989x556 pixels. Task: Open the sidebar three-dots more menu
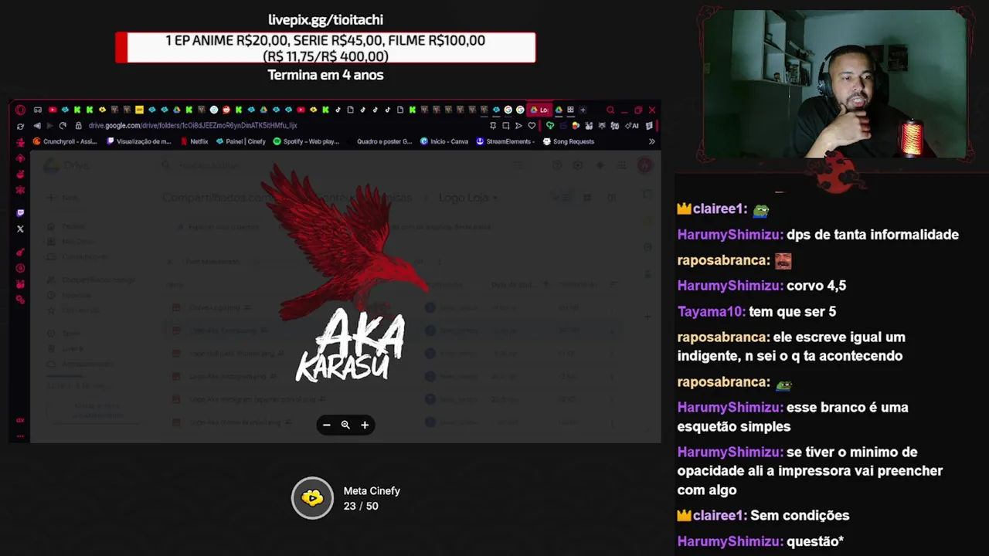point(20,436)
